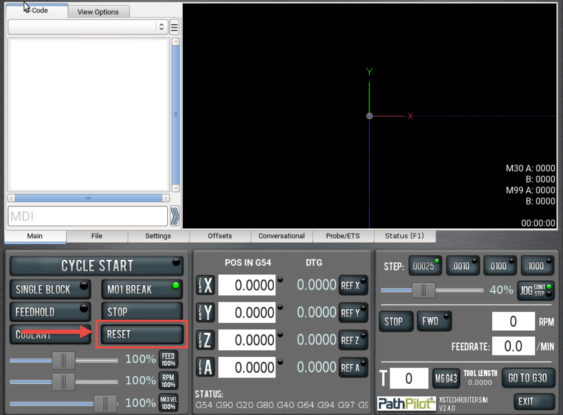
Task: Open the Offsets tab
Action: tap(220, 236)
